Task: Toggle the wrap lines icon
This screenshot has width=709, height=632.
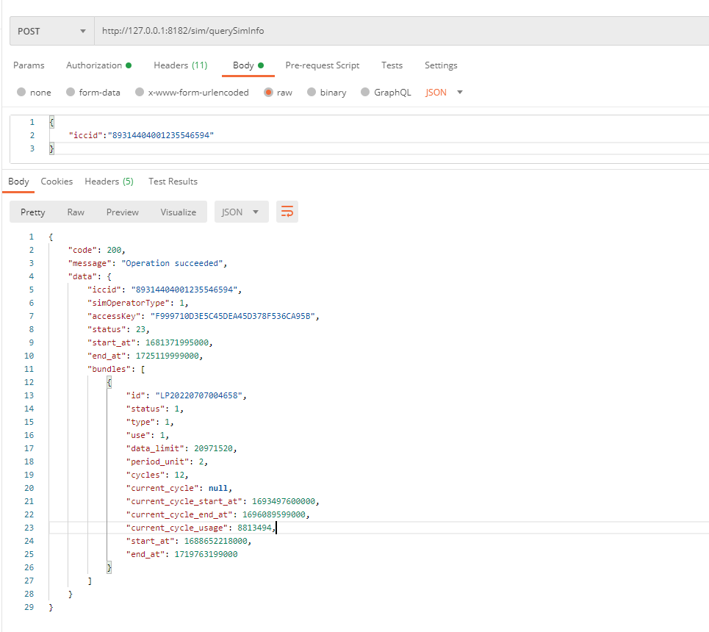Action: 287,212
